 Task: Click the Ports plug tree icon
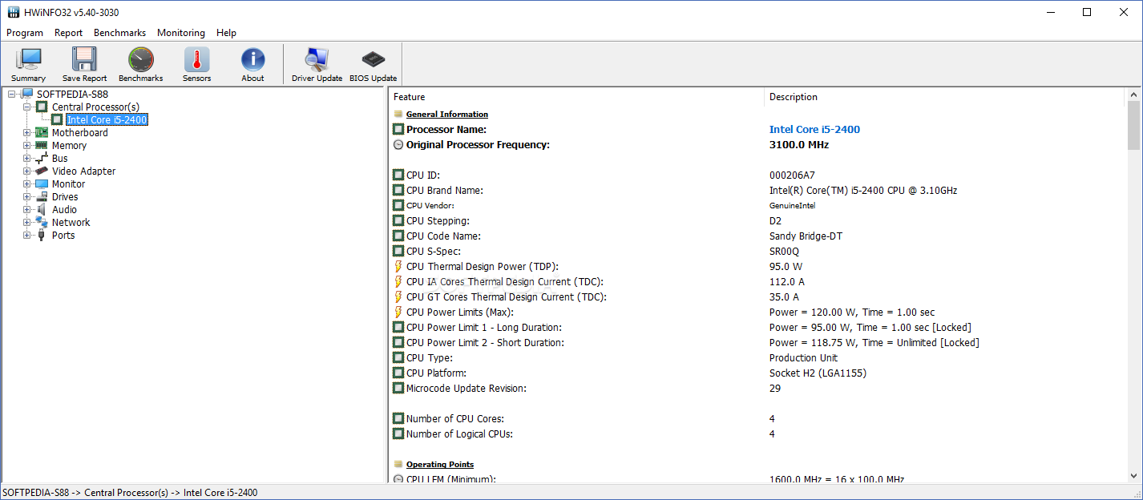point(42,235)
